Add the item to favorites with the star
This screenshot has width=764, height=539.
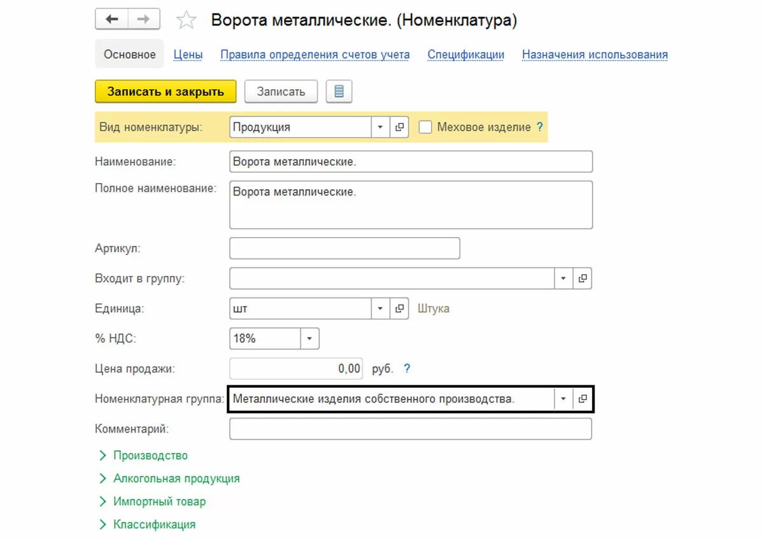tap(186, 20)
